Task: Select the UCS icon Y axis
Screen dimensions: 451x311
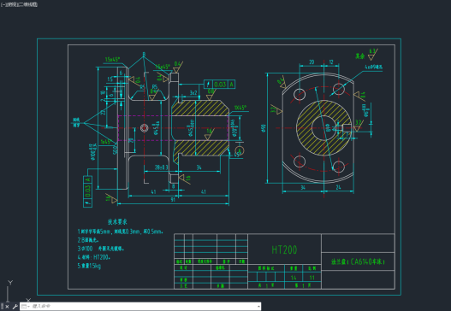Action: click(10, 283)
